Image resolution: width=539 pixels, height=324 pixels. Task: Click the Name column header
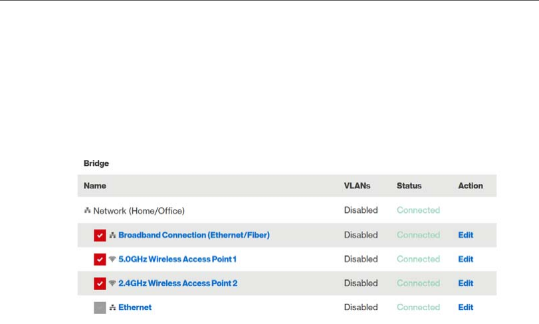click(x=95, y=186)
